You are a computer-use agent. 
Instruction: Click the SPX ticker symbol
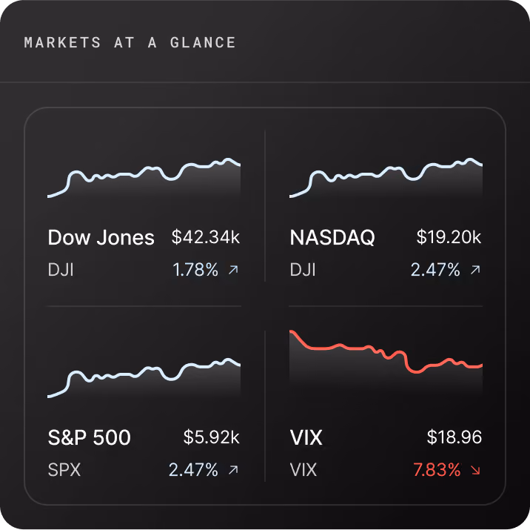pos(64,470)
